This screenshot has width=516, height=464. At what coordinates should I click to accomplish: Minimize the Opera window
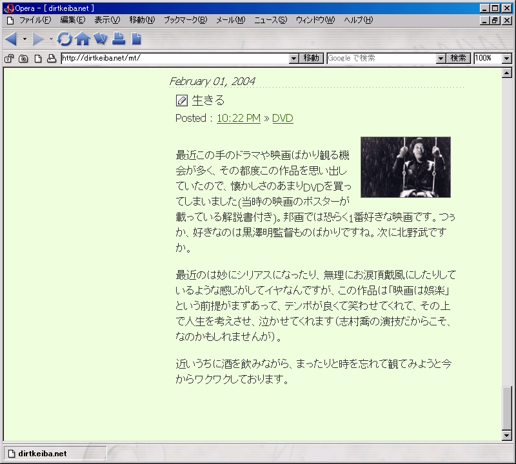484,8
